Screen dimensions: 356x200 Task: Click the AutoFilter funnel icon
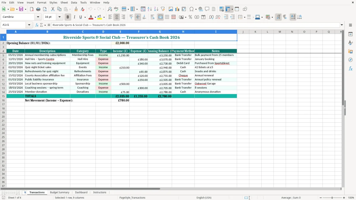point(163,9)
